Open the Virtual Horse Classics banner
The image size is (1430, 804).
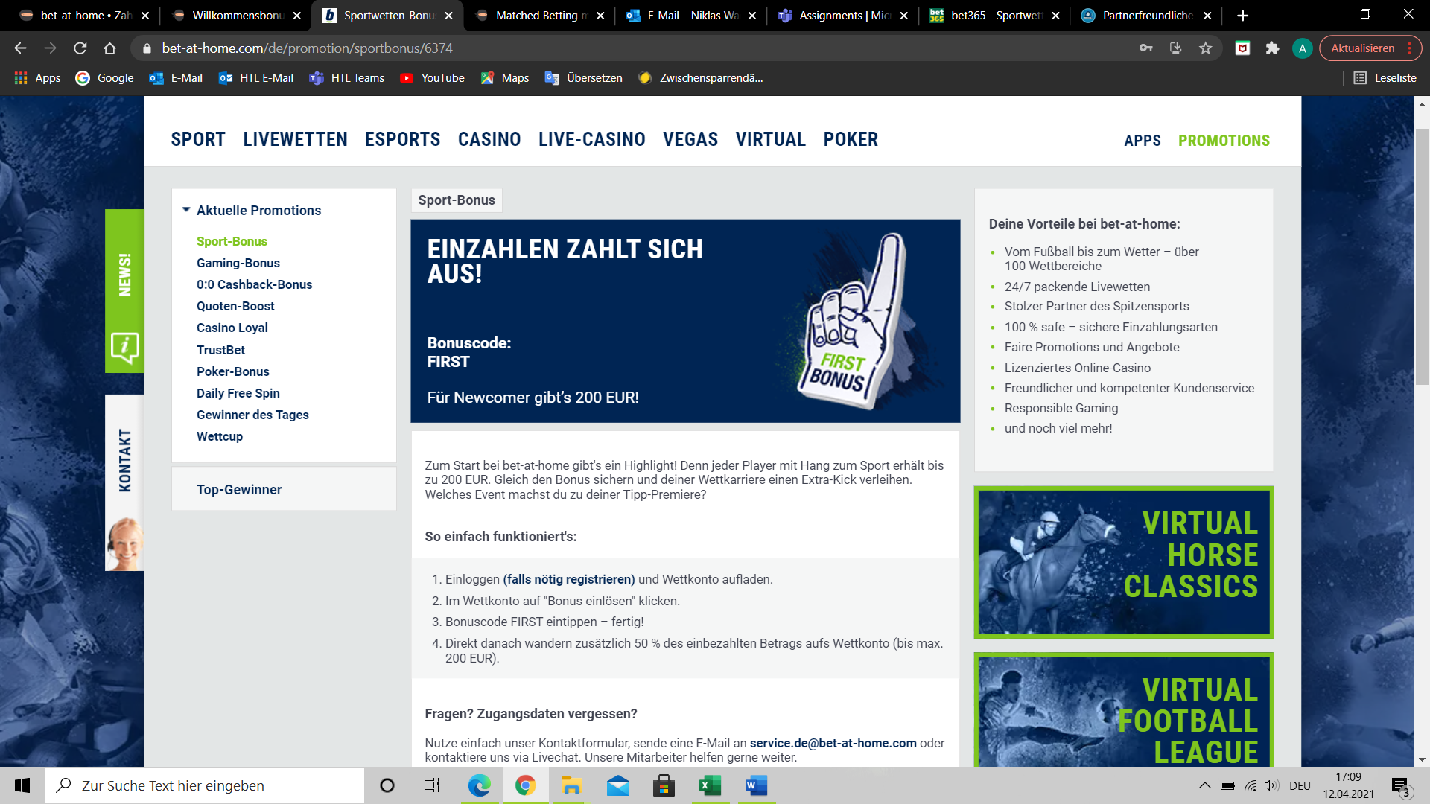pyautogui.click(x=1123, y=562)
